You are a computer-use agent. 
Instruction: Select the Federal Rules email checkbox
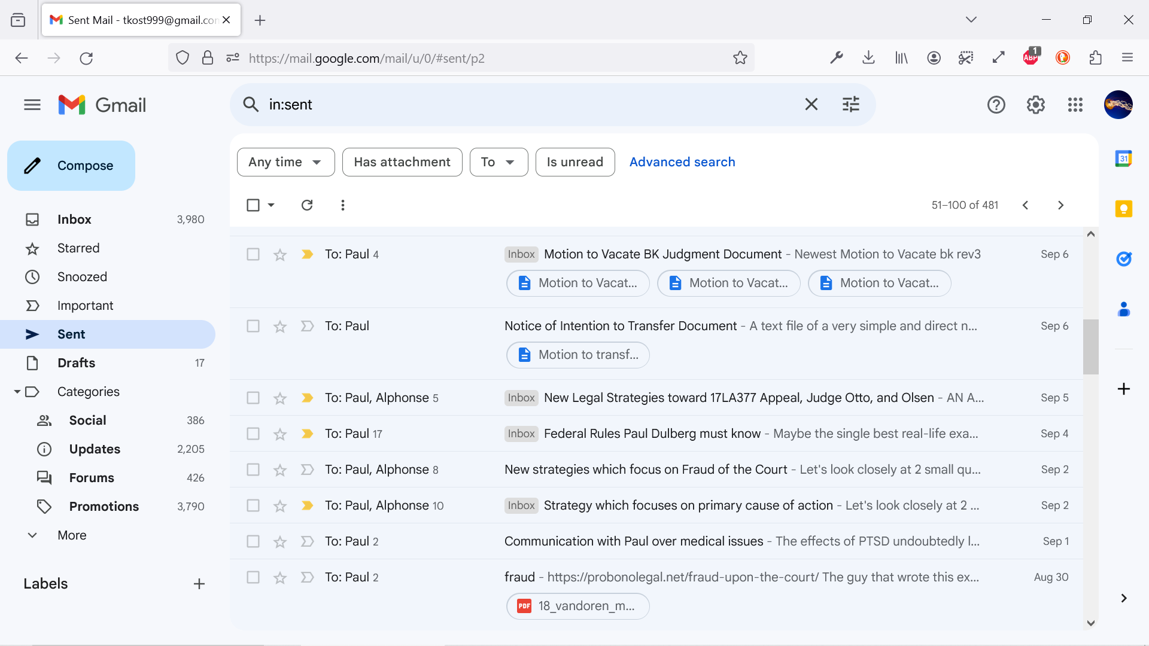pyautogui.click(x=253, y=434)
